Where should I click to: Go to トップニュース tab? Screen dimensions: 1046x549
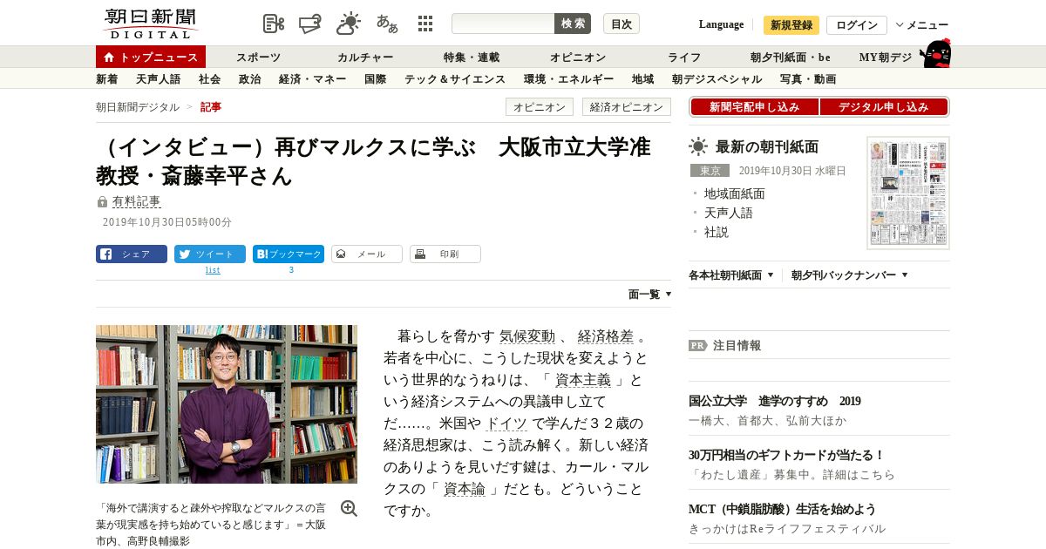(151, 57)
